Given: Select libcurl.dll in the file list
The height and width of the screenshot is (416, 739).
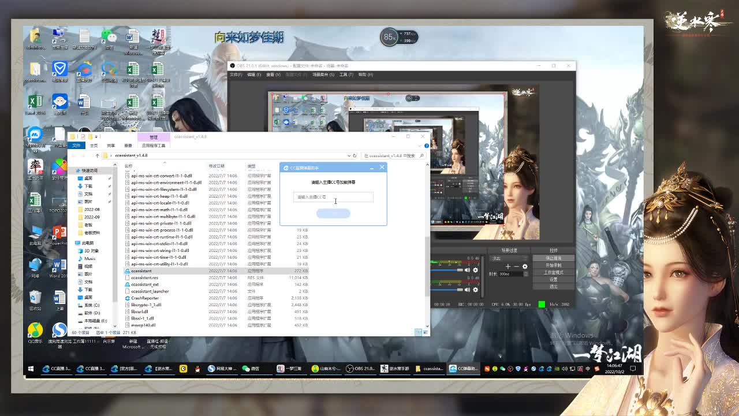Looking at the screenshot, I should click(139, 311).
